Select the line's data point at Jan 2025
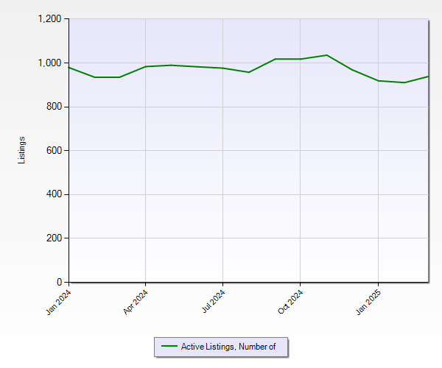 (x=378, y=80)
